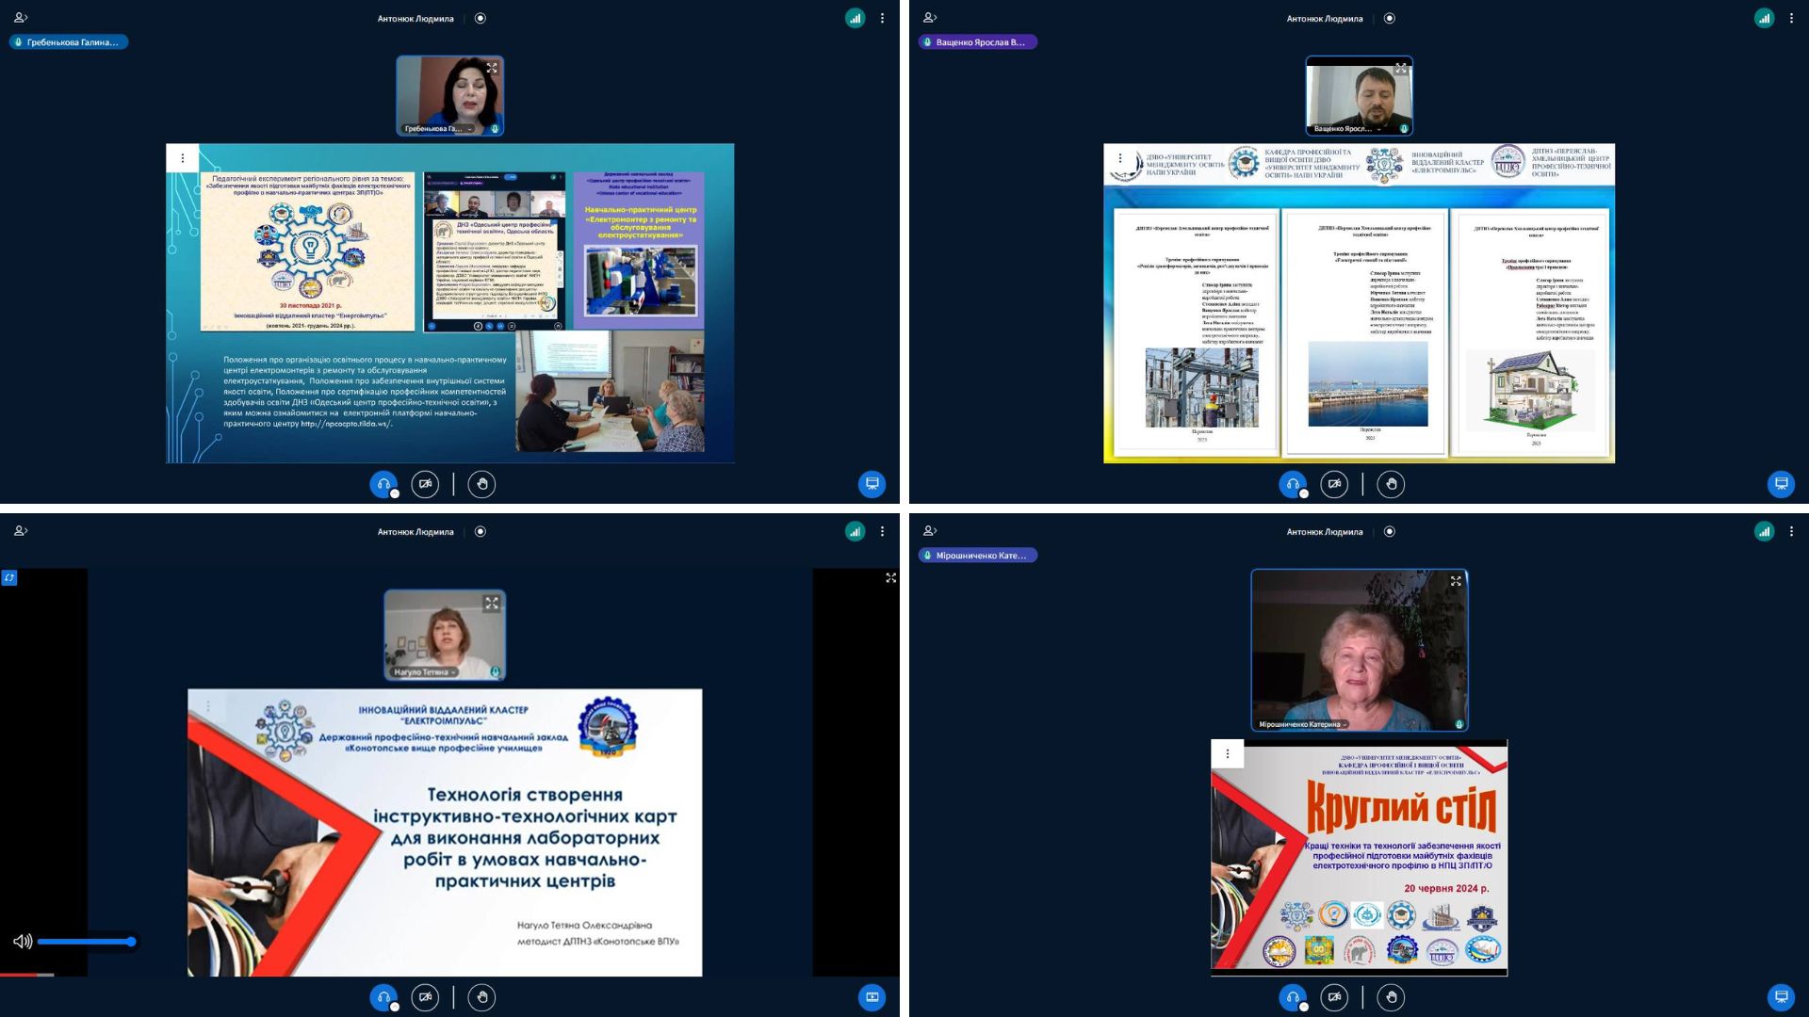Restore presentation button in Гребенькова's session
The image size is (1809, 1017).
(872, 484)
